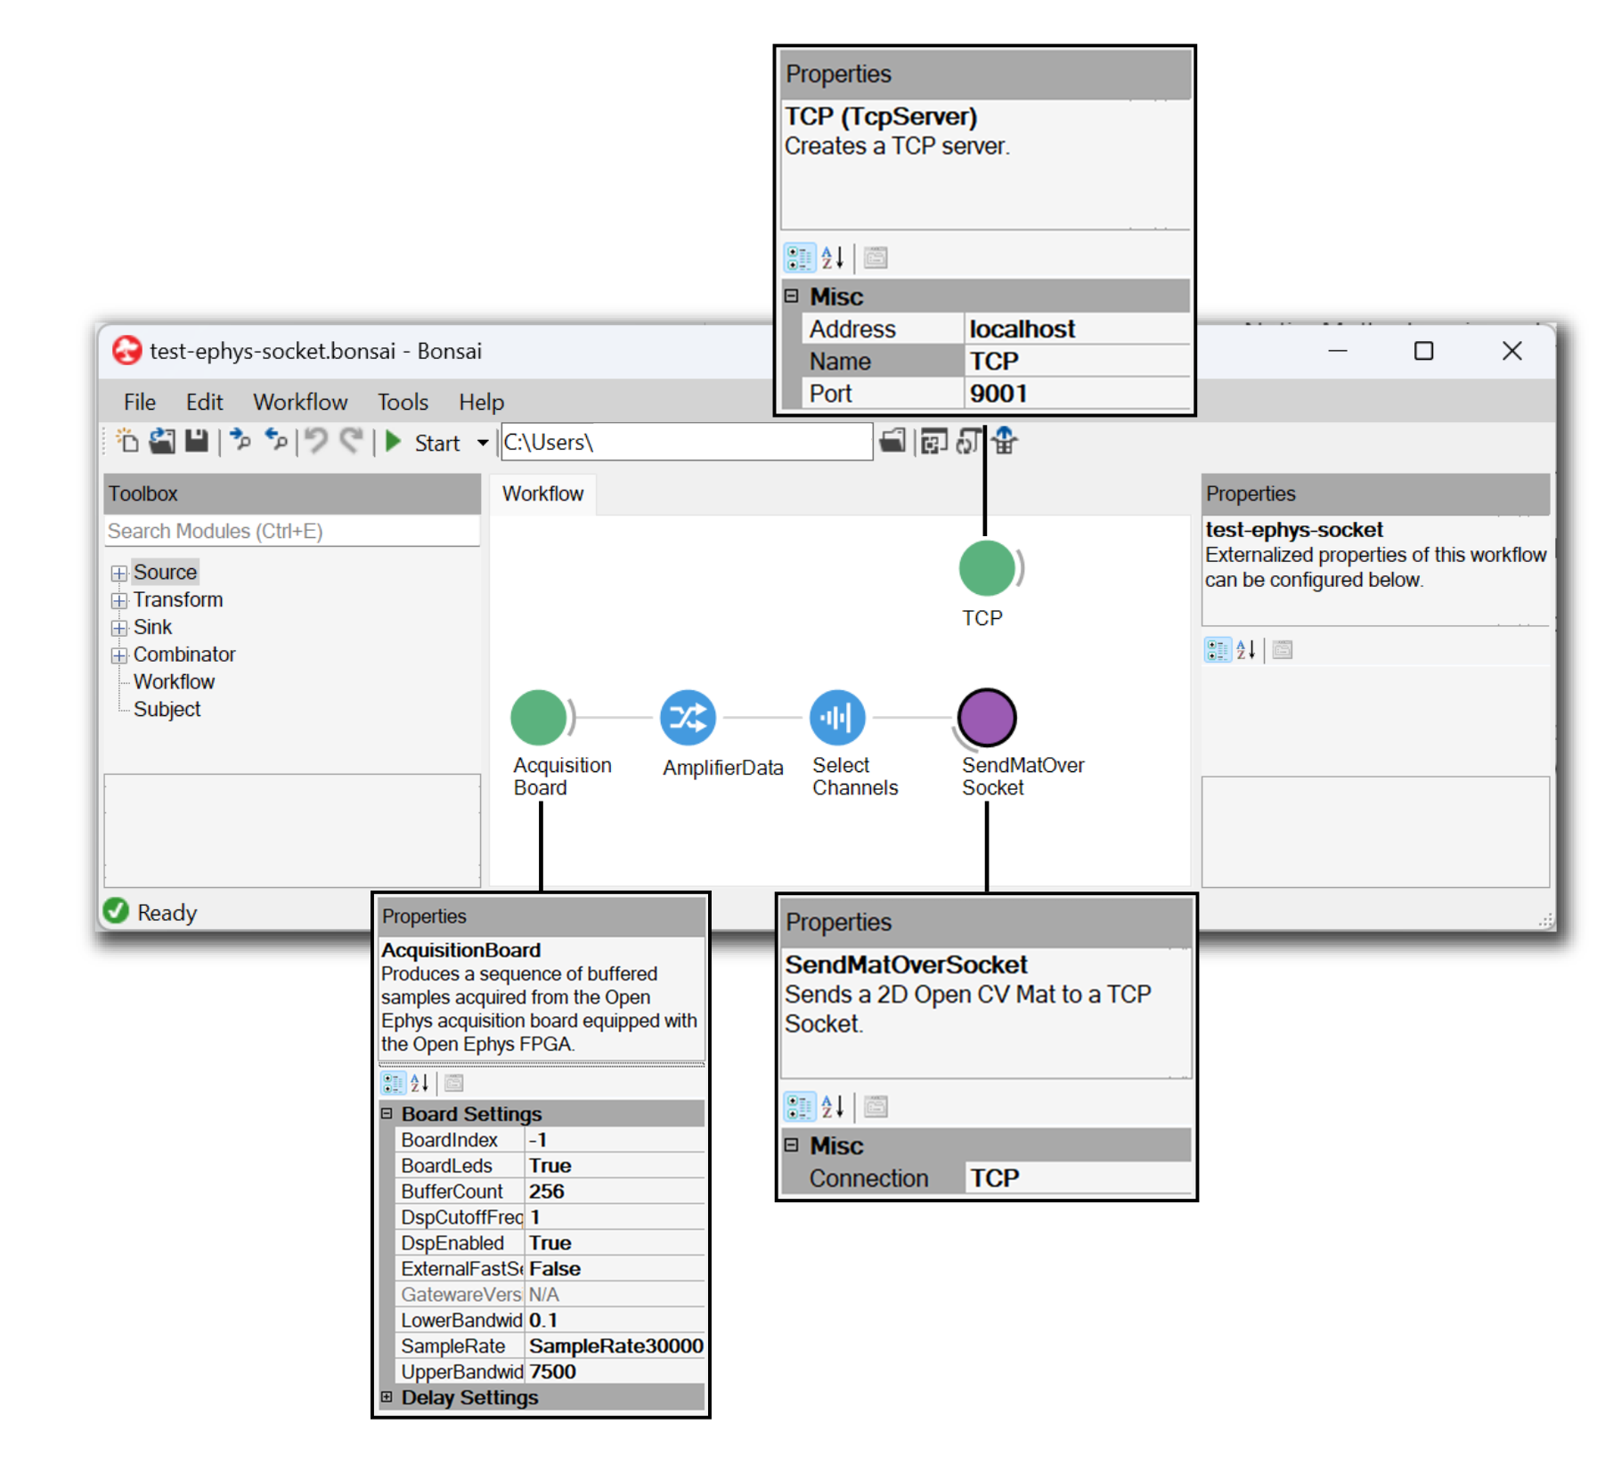Screen dimensions: 1605x1457
Task: Maximize the Bonsai window
Action: pyautogui.click(x=1423, y=351)
